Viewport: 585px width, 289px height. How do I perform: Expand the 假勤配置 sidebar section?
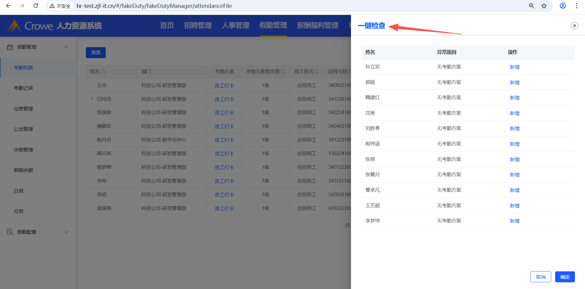66,232
